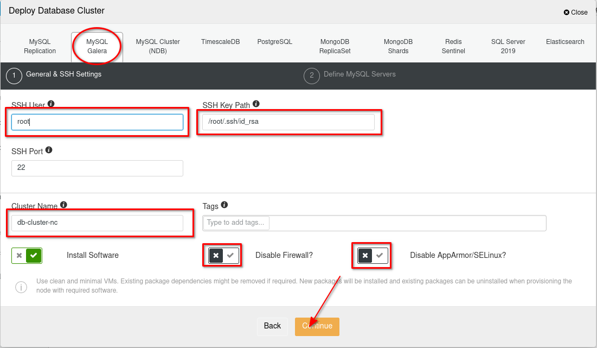Click the Cluster Name info icon

[x=63, y=205]
